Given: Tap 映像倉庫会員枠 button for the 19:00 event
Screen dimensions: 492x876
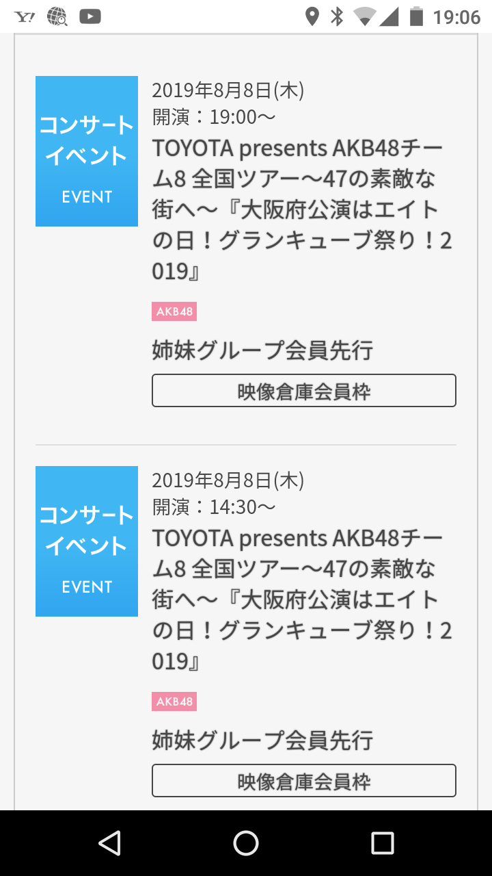Looking at the screenshot, I should pos(303,391).
